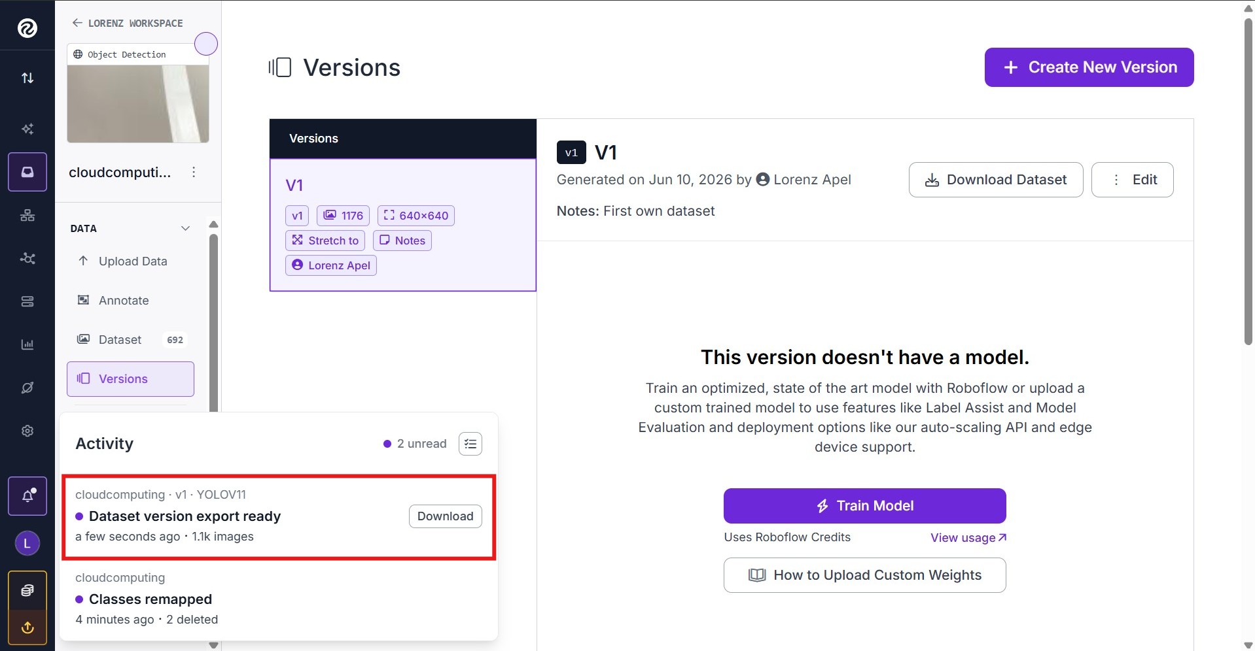Open the Edit options dropdown
Image resolution: width=1255 pixels, height=651 pixels.
1133,180
